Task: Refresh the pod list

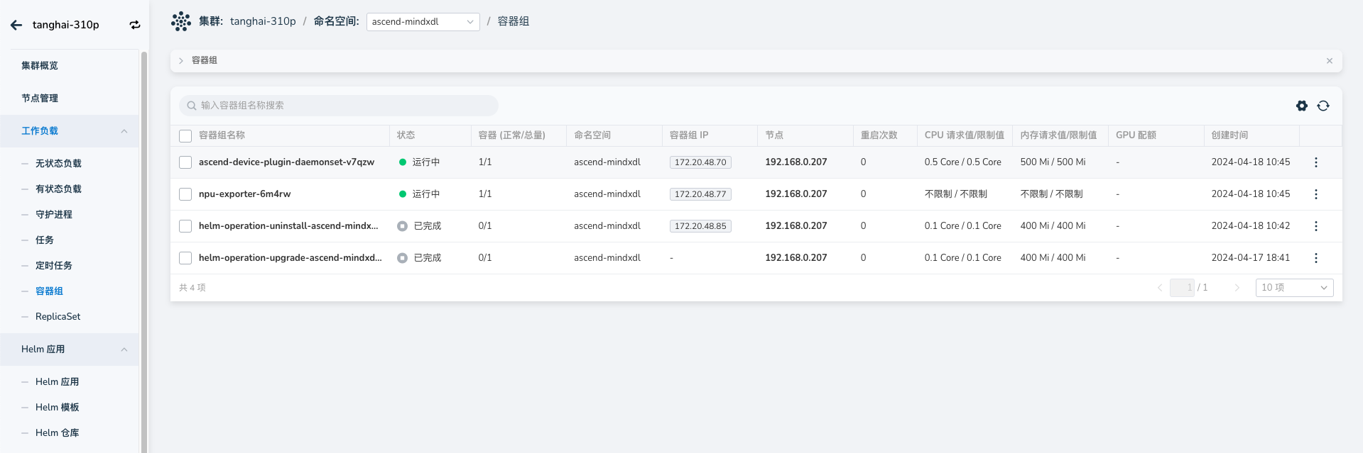Action: click(1323, 106)
